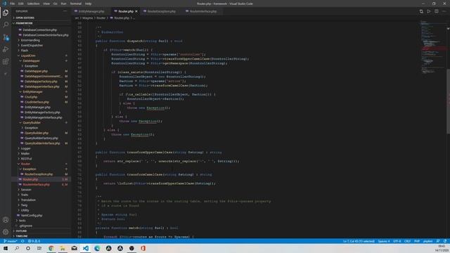The width and height of the screenshot is (450, 253).
Task: Close the Router.php editor tab
Action: [136, 11]
